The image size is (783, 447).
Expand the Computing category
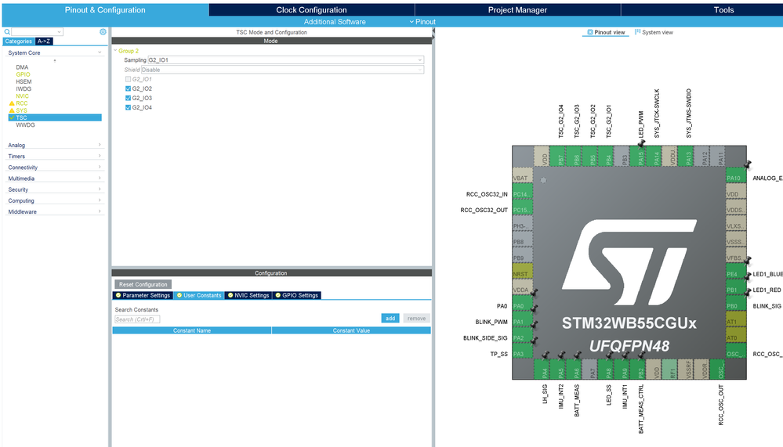(55, 200)
